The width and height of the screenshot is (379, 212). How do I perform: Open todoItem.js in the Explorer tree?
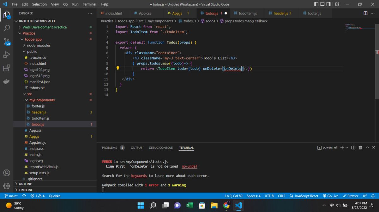pyautogui.click(x=40, y=118)
